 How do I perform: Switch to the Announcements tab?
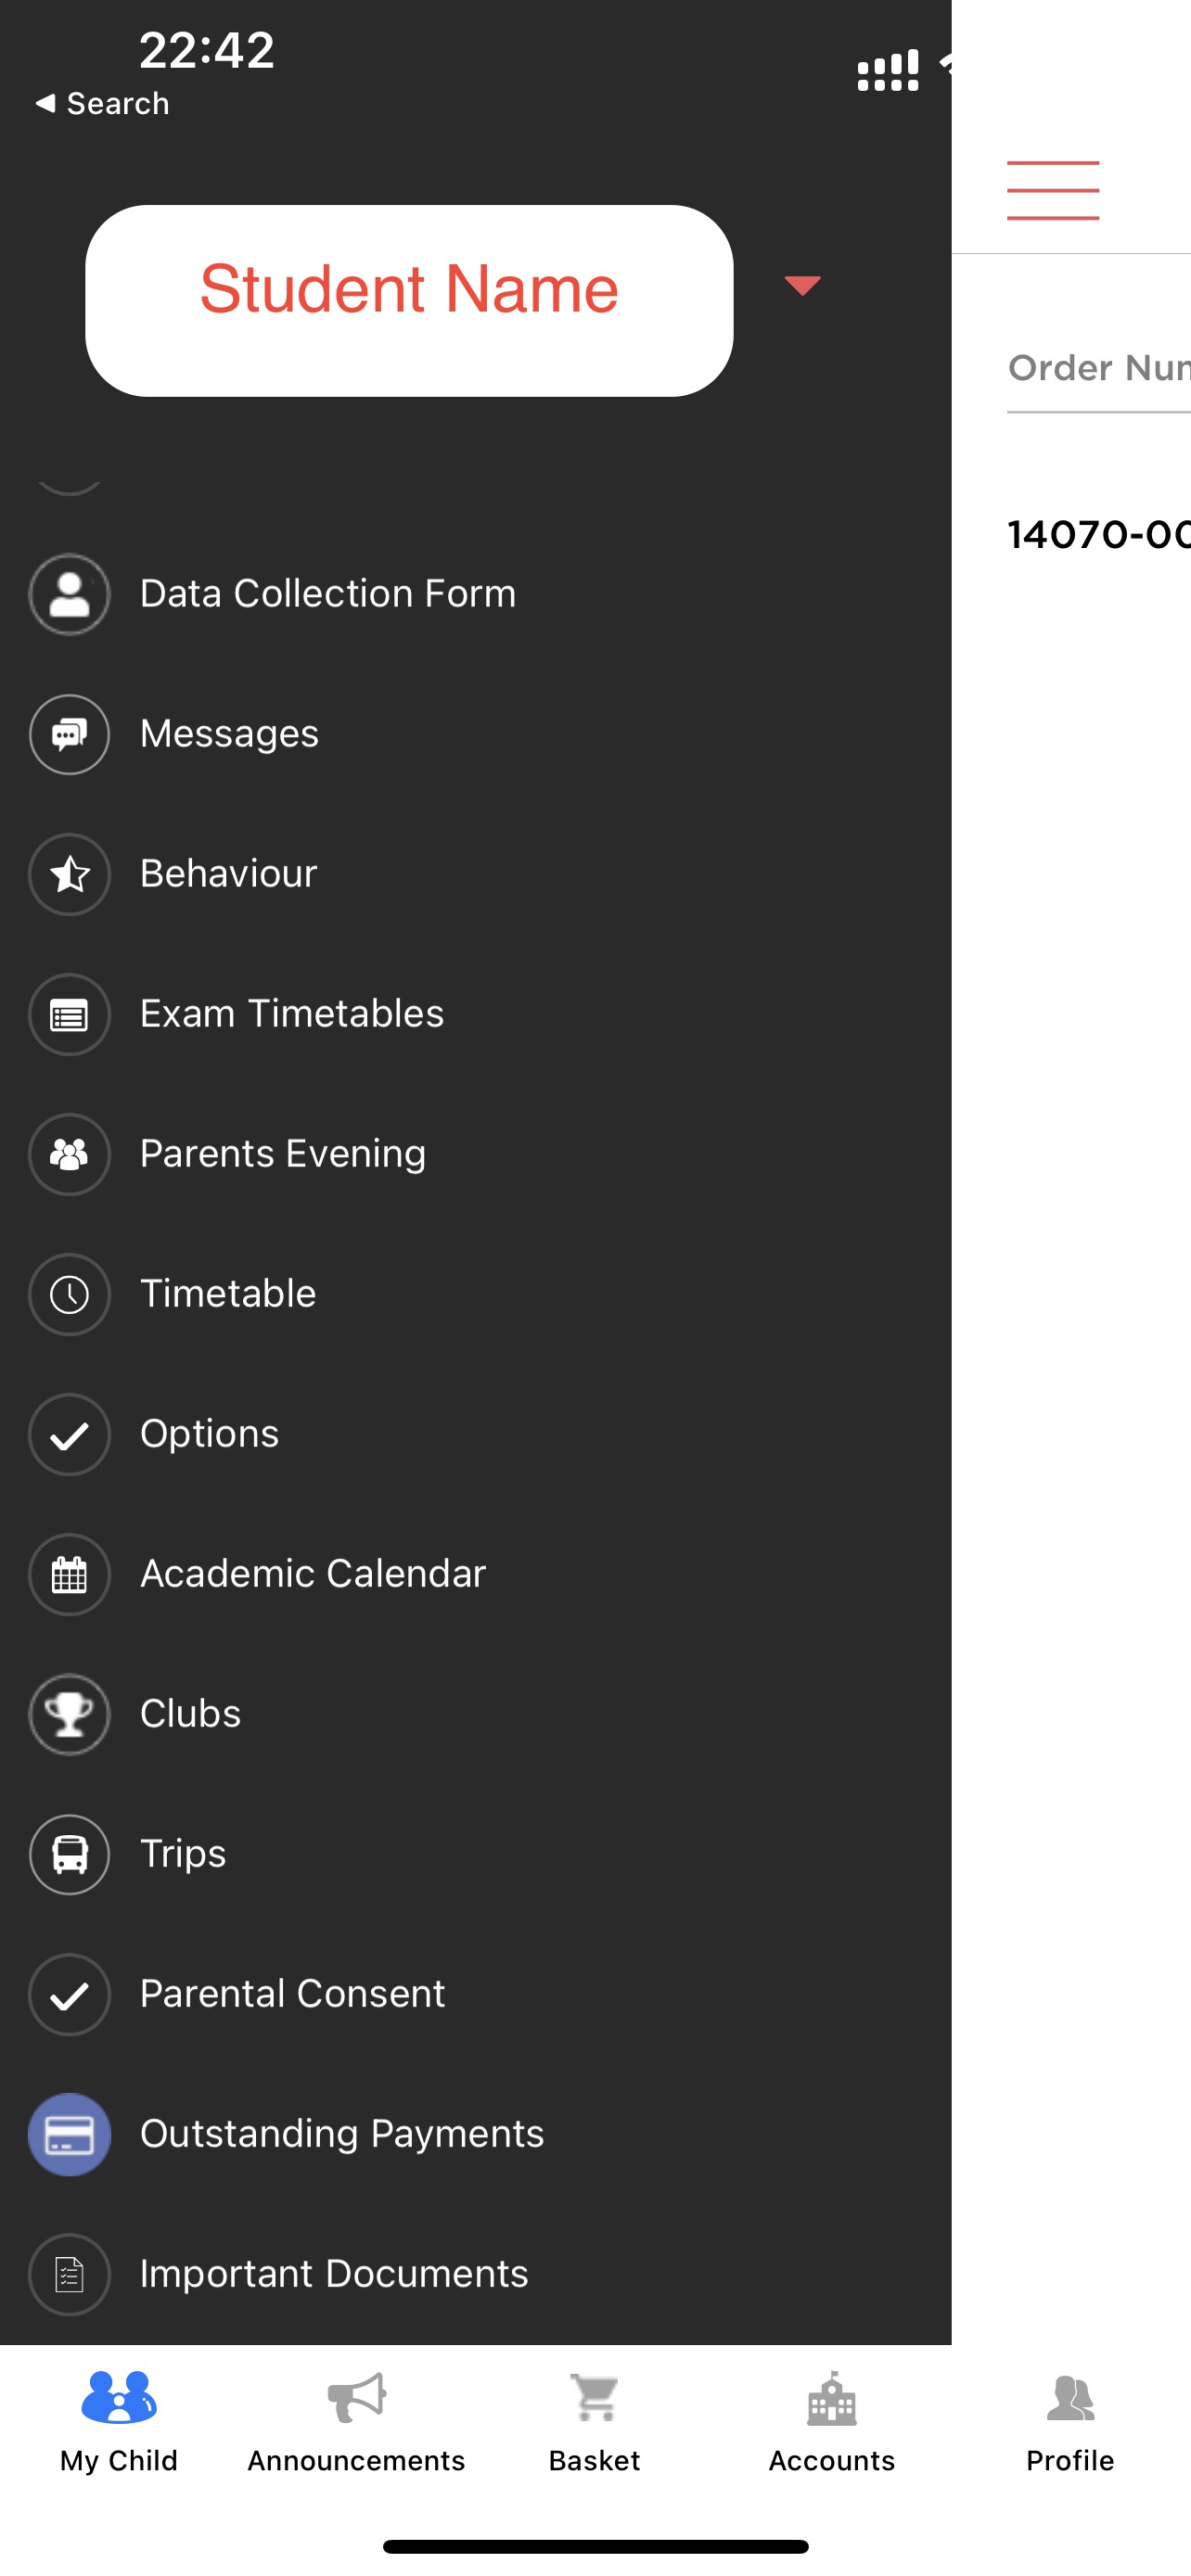(x=356, y=2420)
